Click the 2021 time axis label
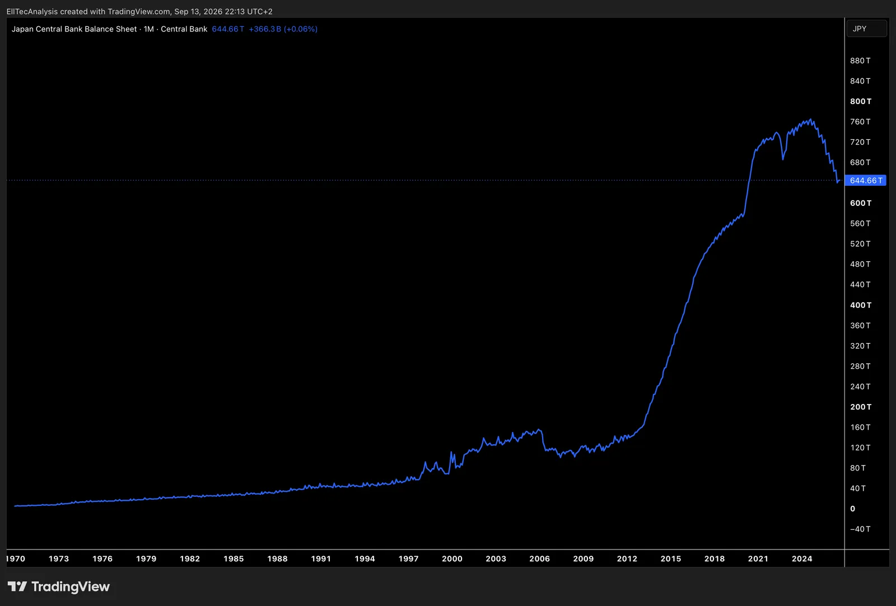Image resolution: width=896 pixels, height=606 pixels. coord(758,558)
